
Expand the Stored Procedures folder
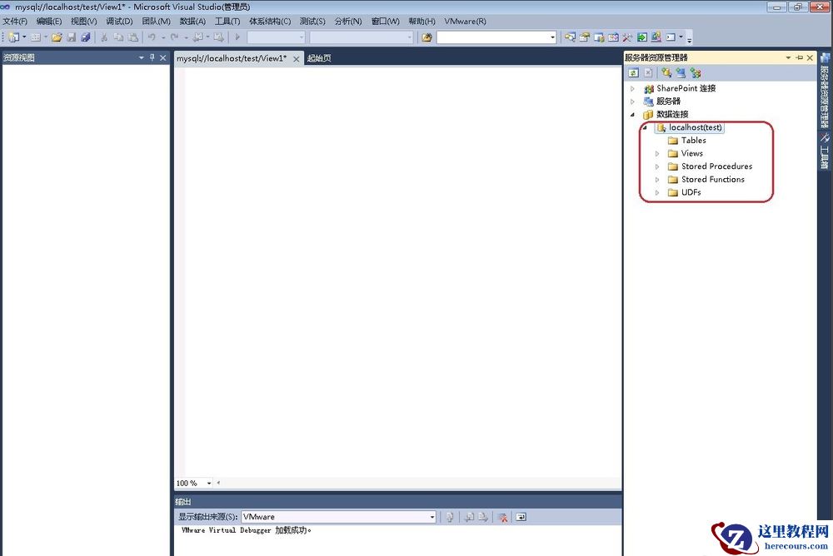(657, 166)
